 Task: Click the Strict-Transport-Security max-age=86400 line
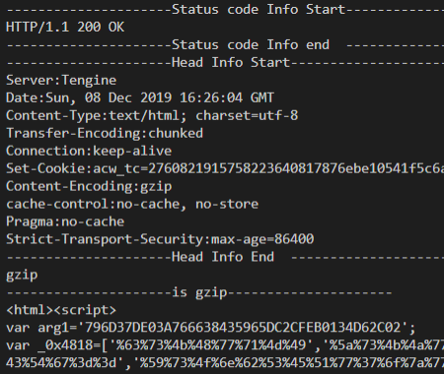coord(160,239)
